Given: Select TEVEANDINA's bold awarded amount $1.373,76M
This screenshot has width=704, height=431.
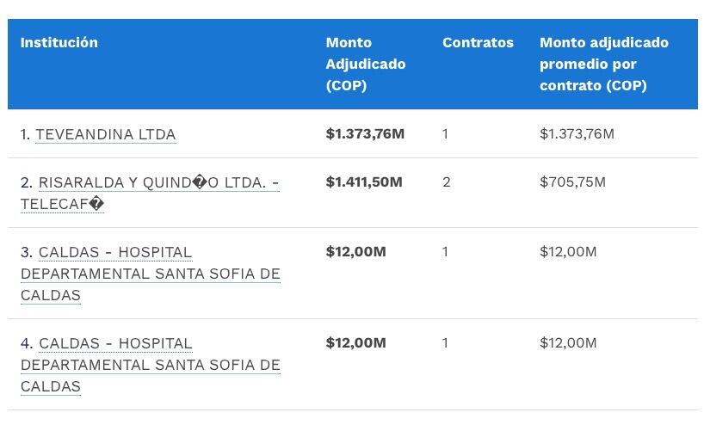Looking at the screenshot, I should [365, 134].
